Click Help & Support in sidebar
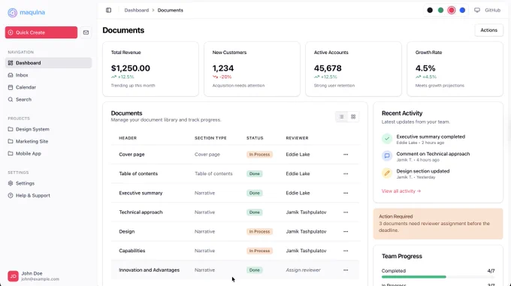The width and height of the screenshot is (511, 286). [x=49, y=196]
